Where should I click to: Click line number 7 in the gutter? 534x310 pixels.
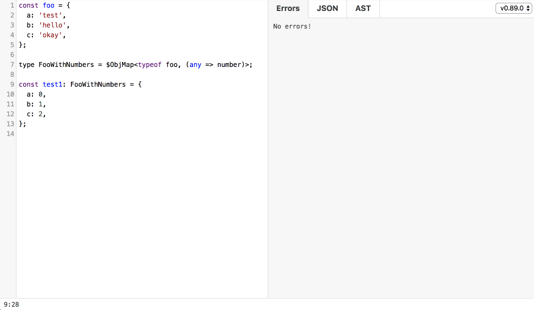tap(12, 65)
